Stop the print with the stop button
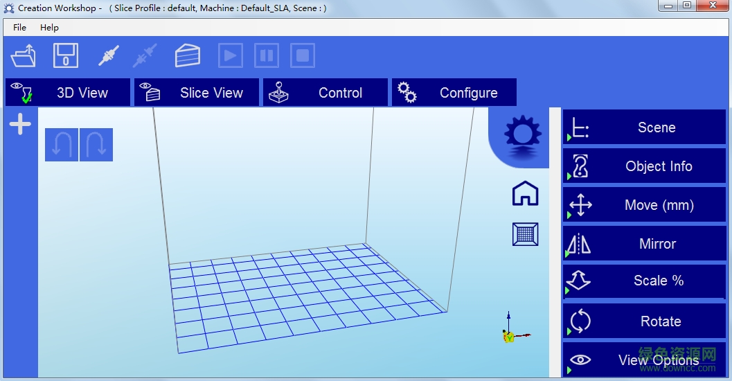 pos(303,55)
